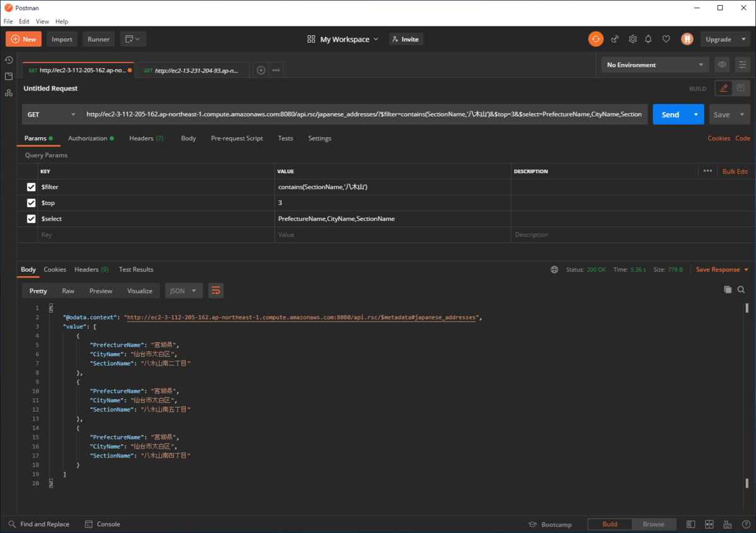Open new window layout dropdown
Screen dimensions: 756x533
[x=133, y=39]
